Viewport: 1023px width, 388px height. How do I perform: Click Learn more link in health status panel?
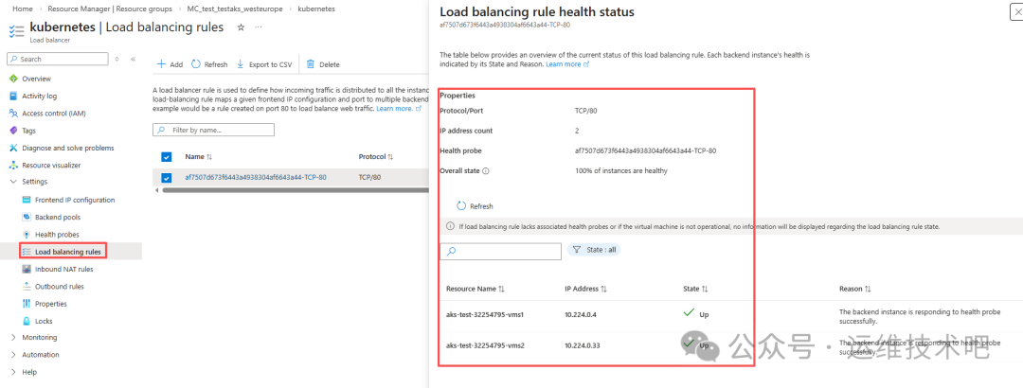coord(567,64)
